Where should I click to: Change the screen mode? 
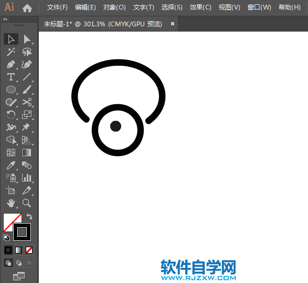coord(19,276)
